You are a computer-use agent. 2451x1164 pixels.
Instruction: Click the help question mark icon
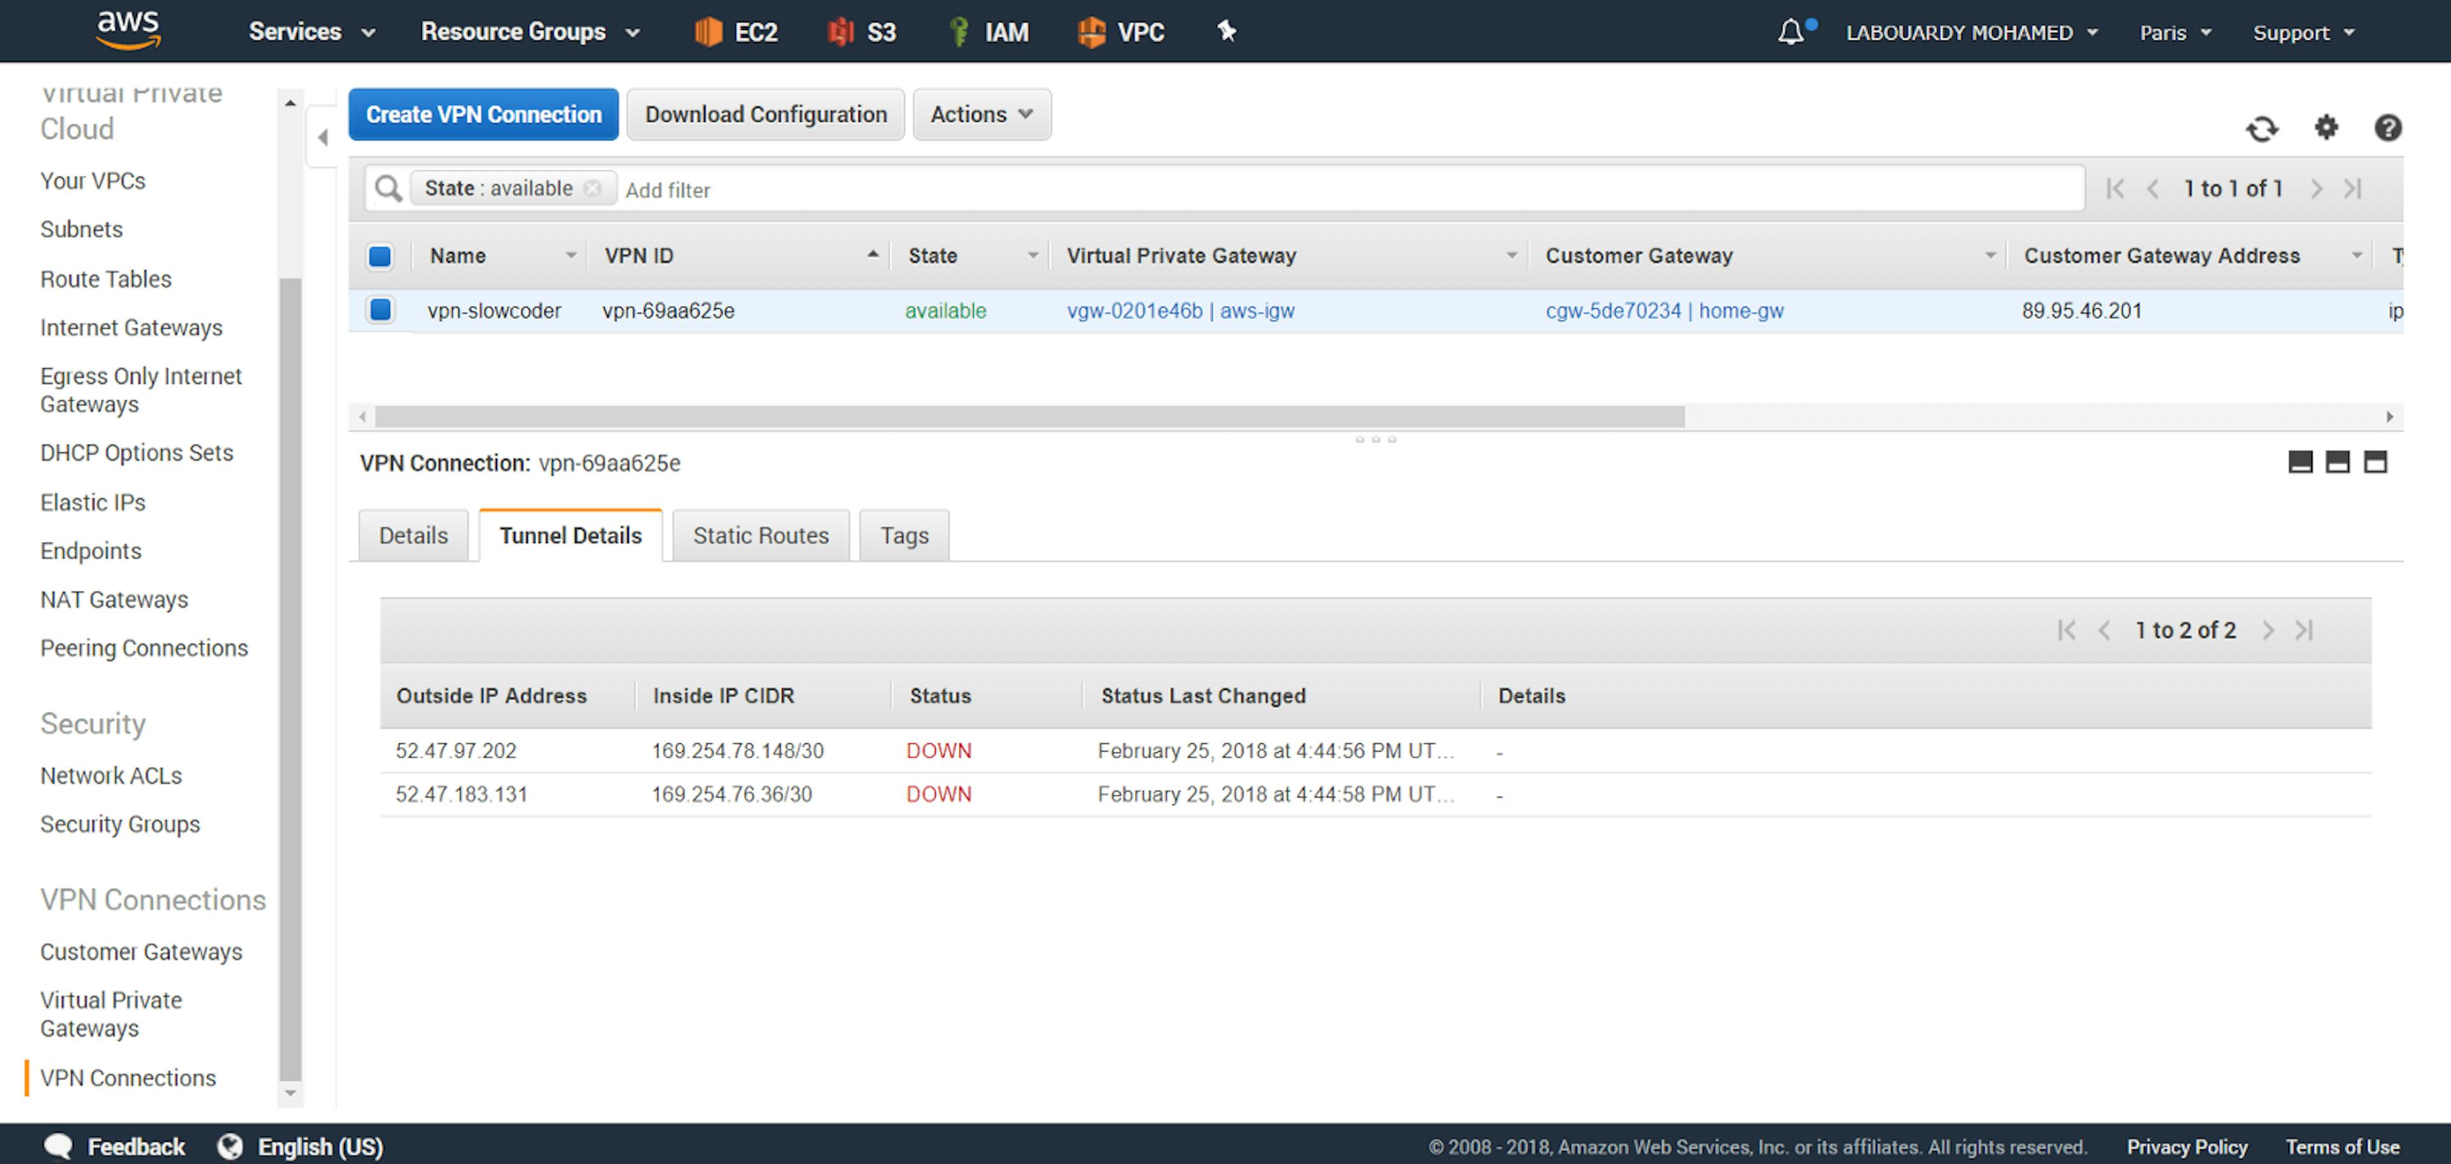tap(2387, 128)
